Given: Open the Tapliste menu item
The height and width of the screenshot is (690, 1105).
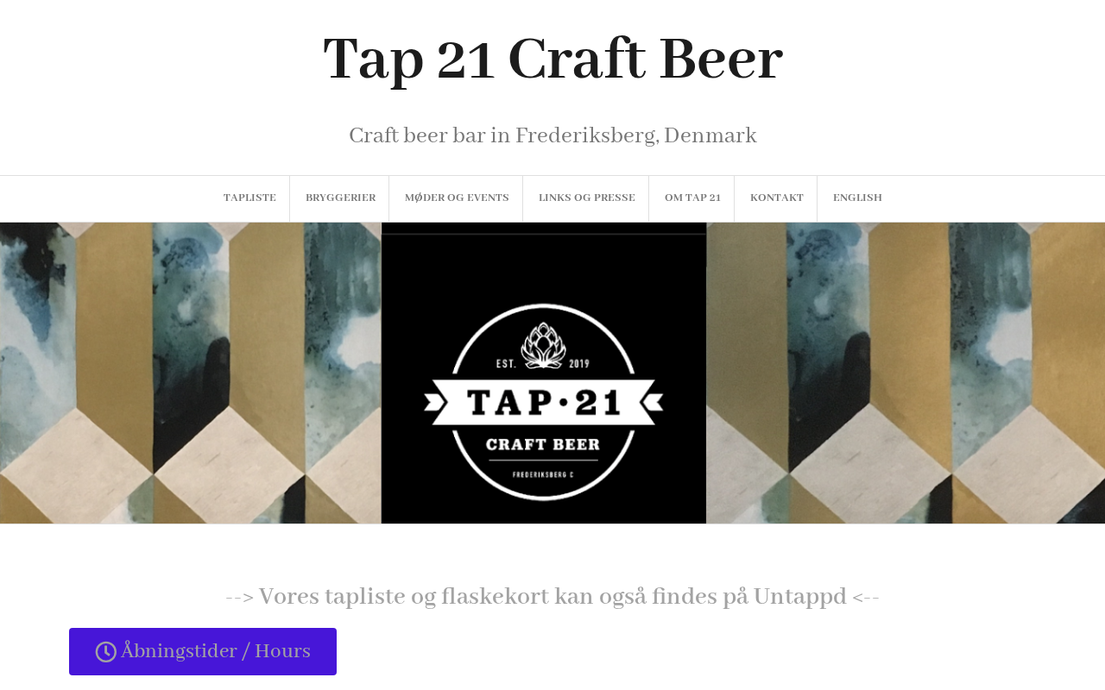Looking at the screenshot, I should coord(249,198).
